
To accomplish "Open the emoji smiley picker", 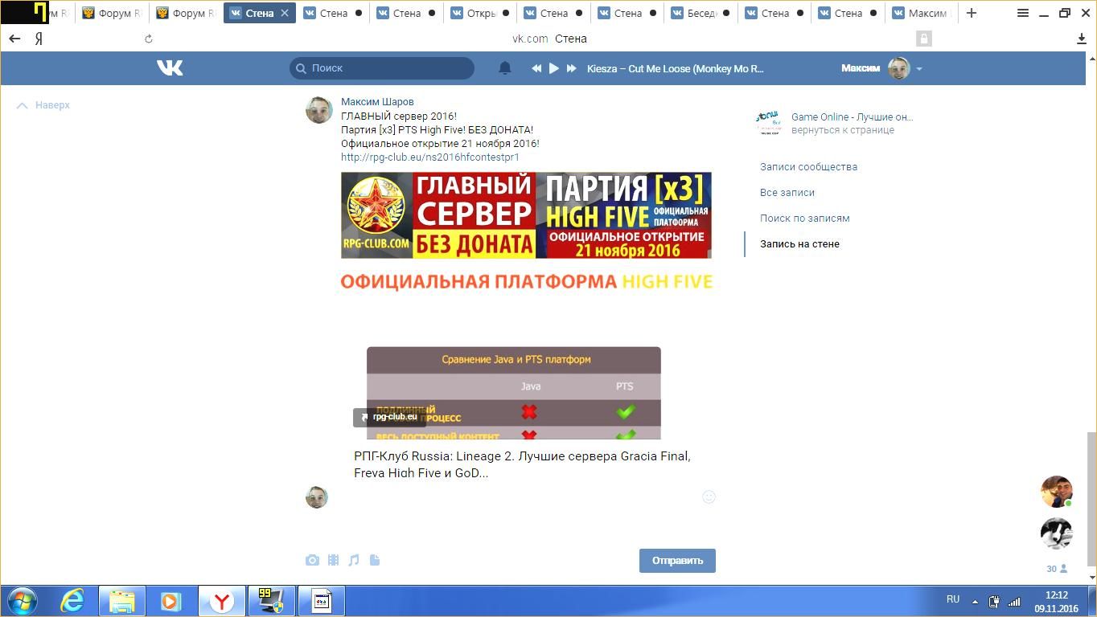I will point(709,497).
